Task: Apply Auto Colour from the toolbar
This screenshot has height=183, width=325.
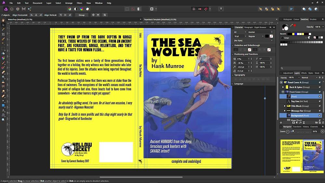Action: (82, 9)
